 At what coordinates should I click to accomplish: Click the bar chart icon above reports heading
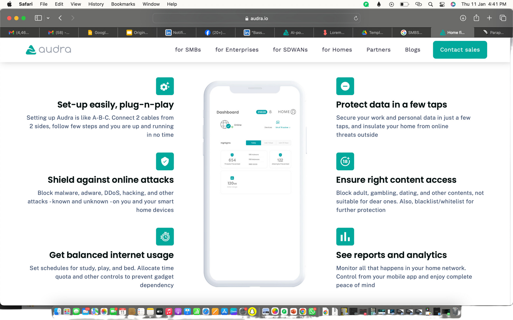pos(345,237)
